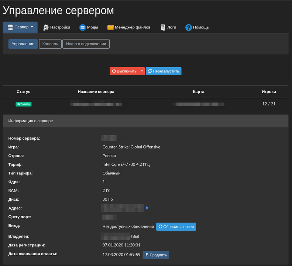The width and height of the screenshot is (292, 266).
Task: Open the Сервер dropdown caret
Action: coord(32,27)
